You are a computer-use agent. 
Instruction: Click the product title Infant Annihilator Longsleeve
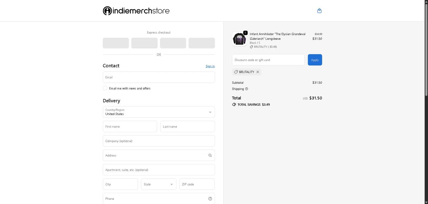(x=278, y=36)
